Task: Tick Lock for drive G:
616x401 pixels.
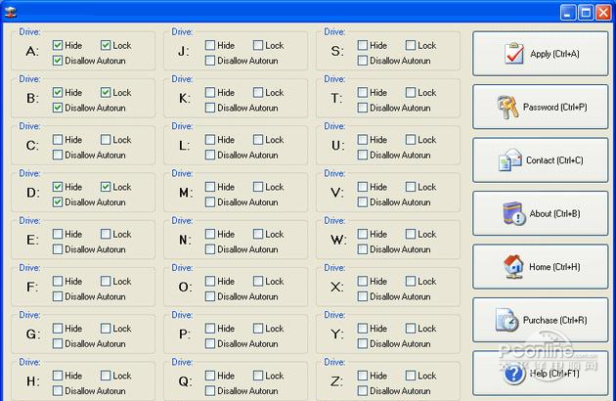Action: click(x=106, y=329)
